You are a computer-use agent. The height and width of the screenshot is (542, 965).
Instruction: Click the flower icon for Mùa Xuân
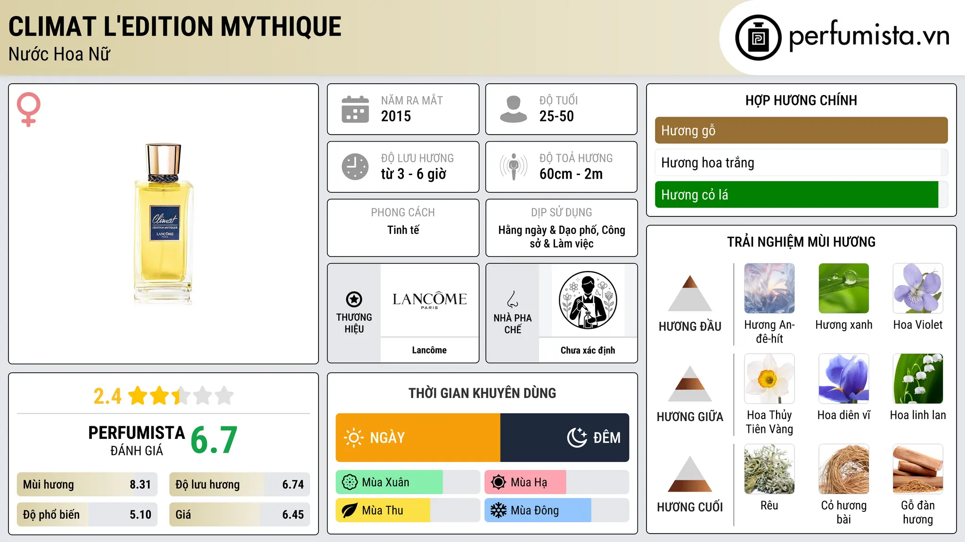pyautogui.click(x=350, y=482)
